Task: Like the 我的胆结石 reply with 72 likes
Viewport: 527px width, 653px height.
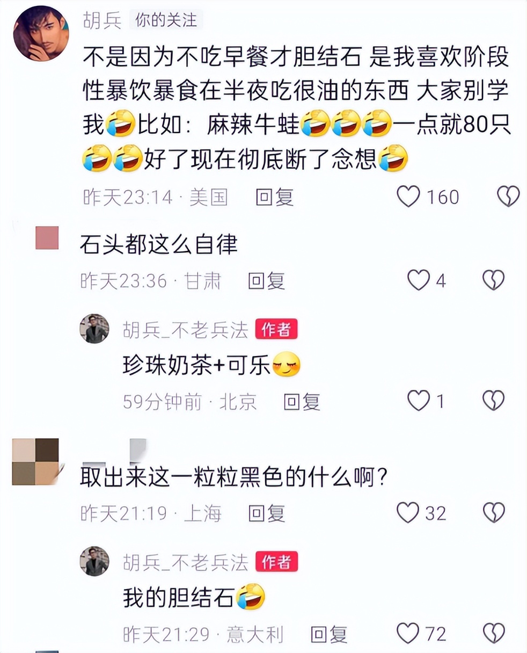Action: [408, 634]
